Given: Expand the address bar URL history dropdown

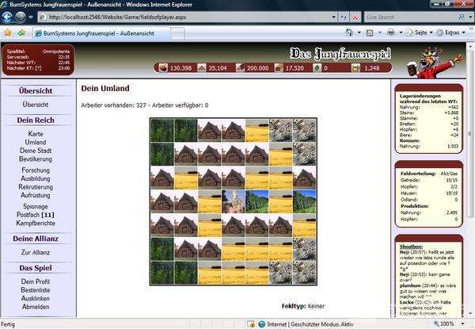Looking at the screenshot, I should pos(333,17).
